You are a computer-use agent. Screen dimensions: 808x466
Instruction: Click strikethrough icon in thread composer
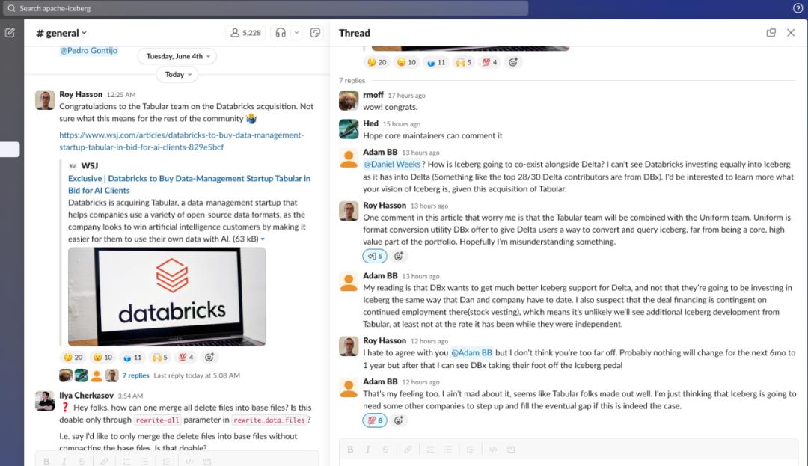pyautogui.click(x=385, y=450)
